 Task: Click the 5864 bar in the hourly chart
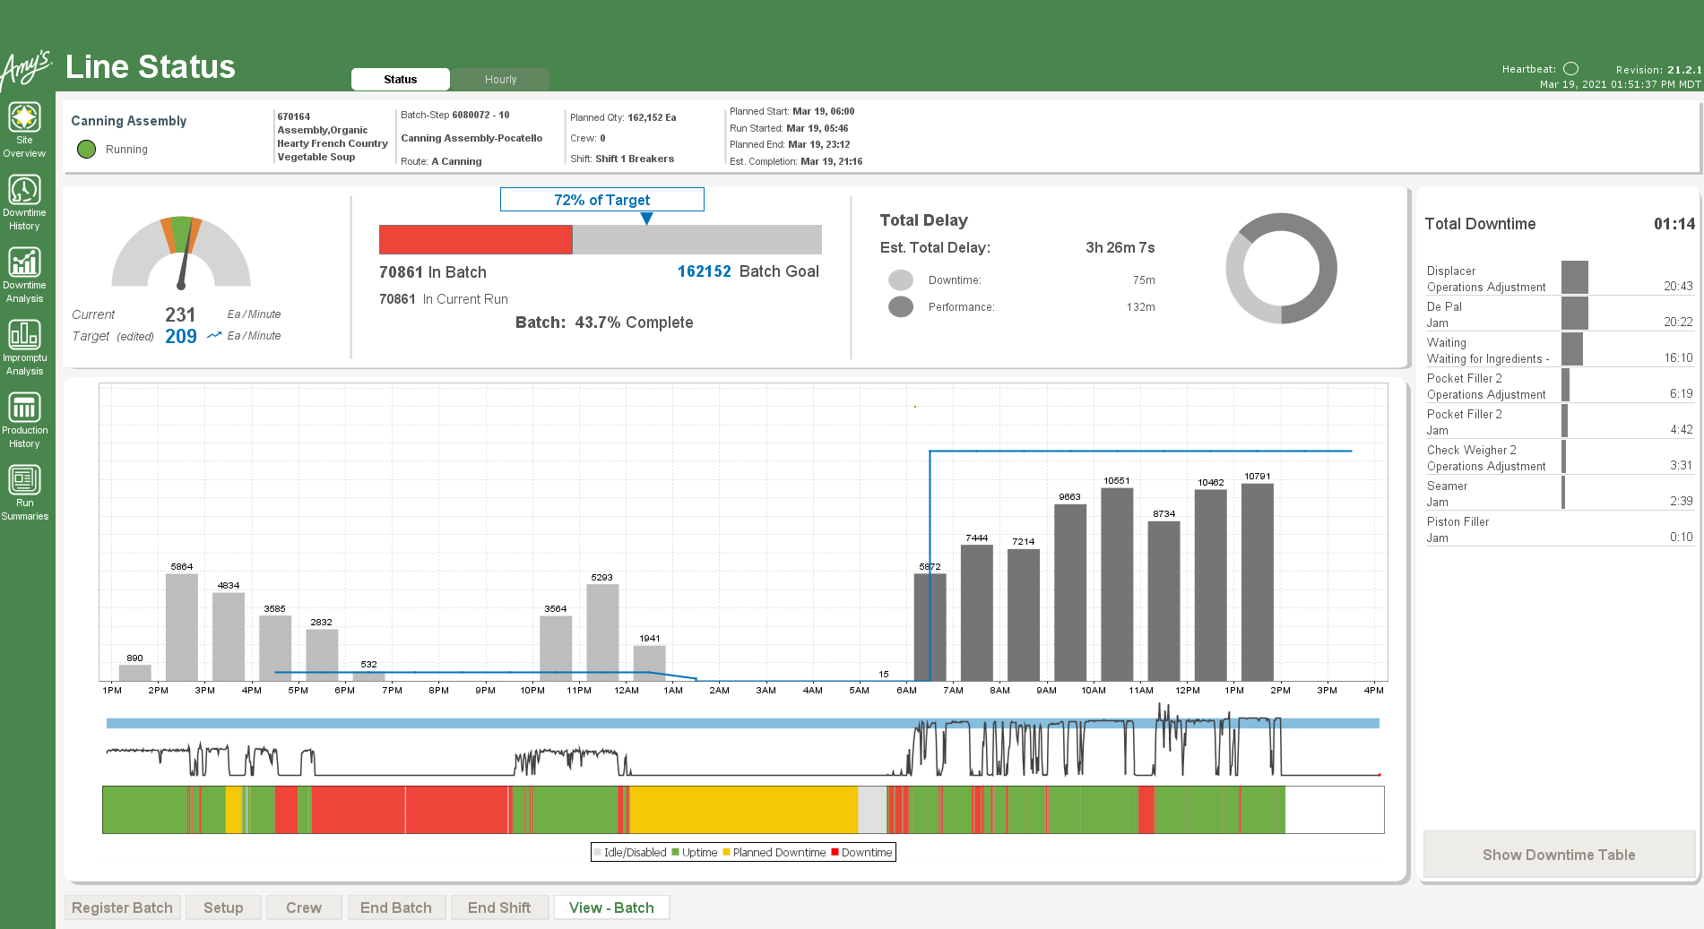[x=182, y=627]
